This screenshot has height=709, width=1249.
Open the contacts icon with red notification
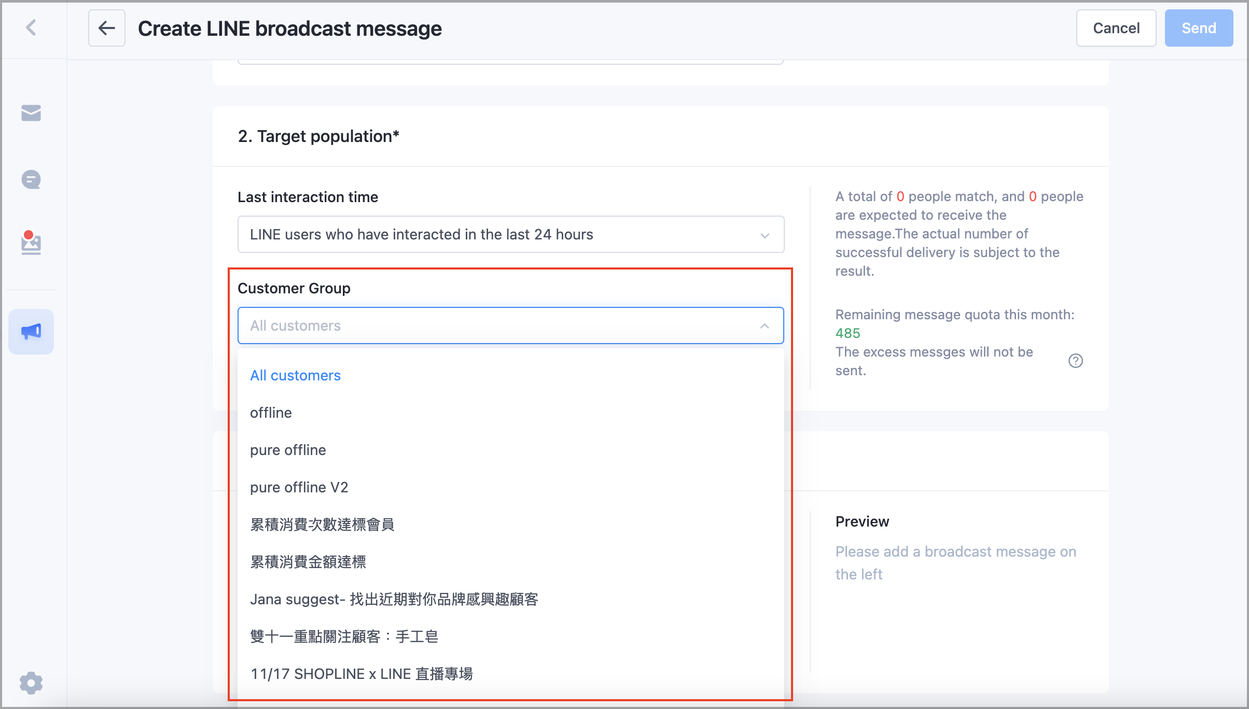point(31,243)
